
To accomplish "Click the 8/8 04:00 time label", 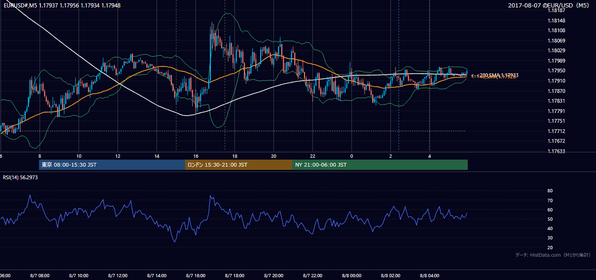I will pyautogui.click(x=430, y=275).
